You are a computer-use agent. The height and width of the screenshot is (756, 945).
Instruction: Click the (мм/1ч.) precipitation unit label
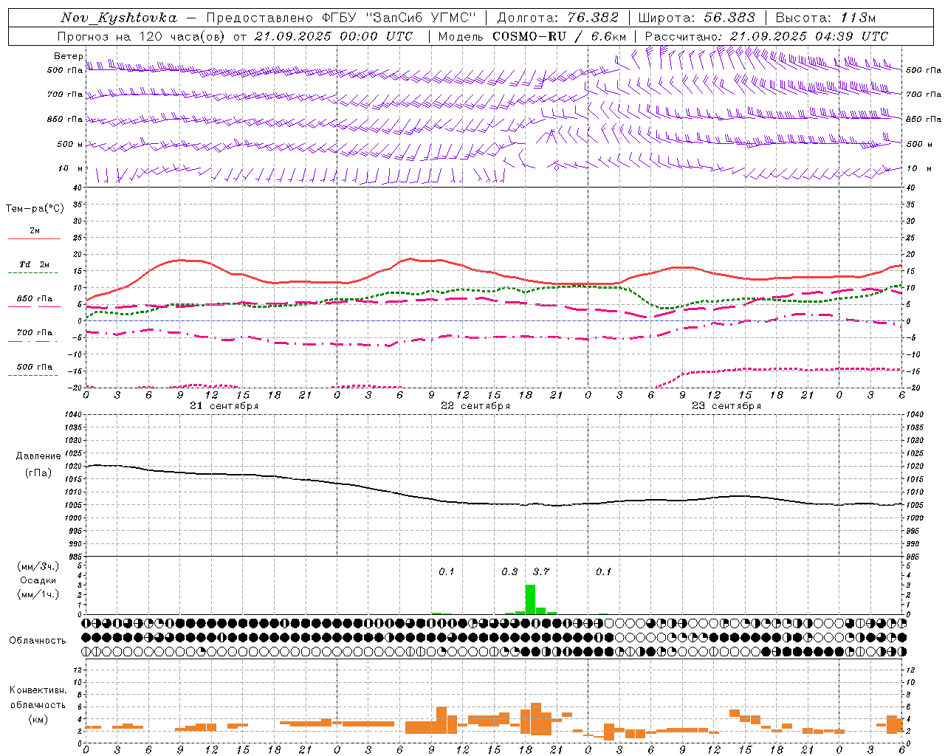coord(38,594)
